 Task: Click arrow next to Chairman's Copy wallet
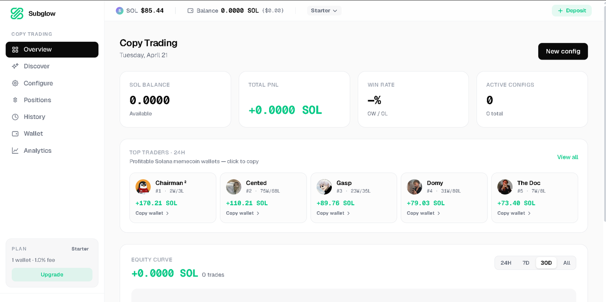pos(168,213)
